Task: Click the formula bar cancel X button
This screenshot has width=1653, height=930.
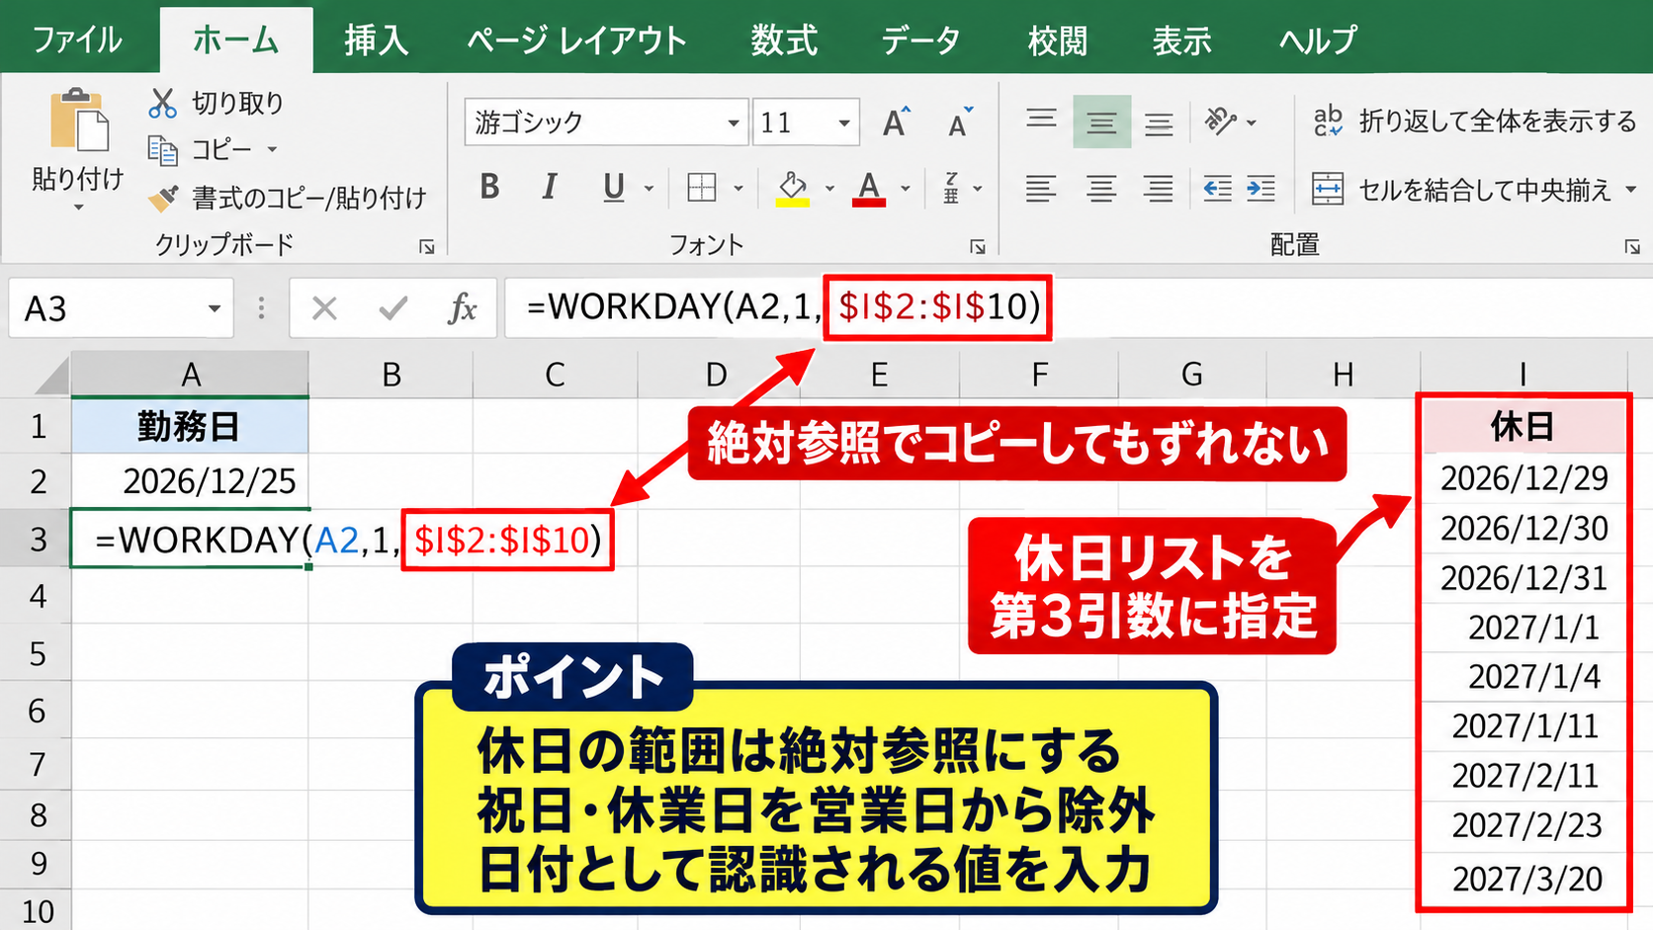Action: click(x=324, y=309)
